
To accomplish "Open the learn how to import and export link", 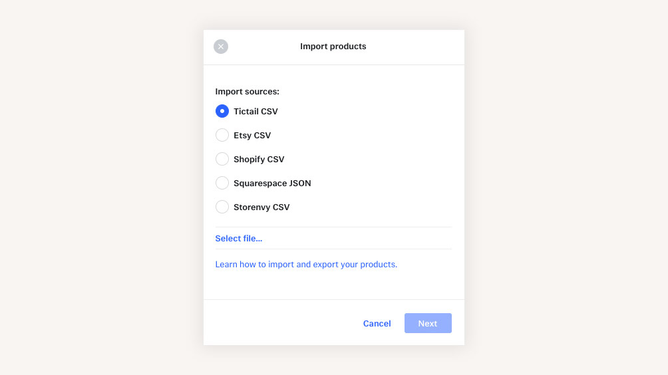I will click(306, 264).
